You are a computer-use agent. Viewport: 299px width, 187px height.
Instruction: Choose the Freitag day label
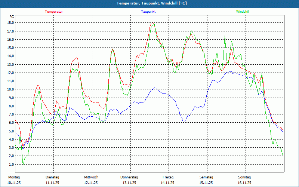click(x=168, y=177)
